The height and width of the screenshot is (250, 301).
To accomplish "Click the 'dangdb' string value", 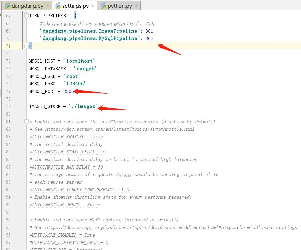I will pos(85,69).
